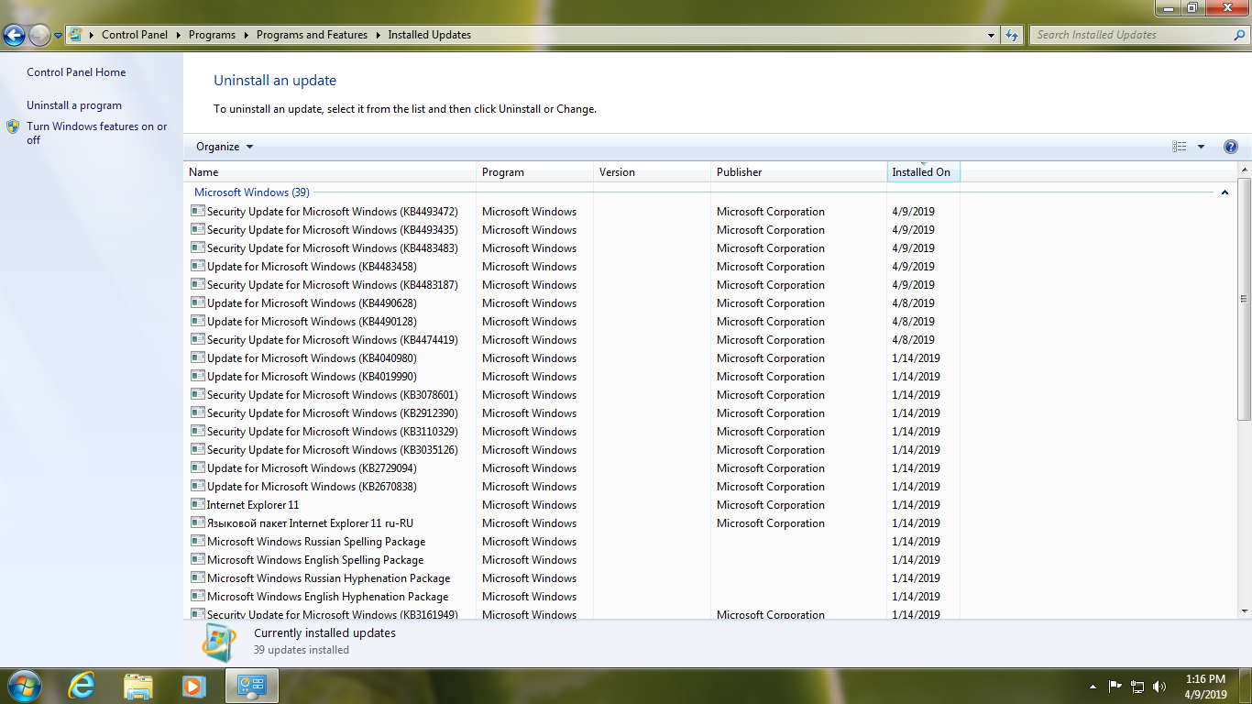The height and width of the screenshot is (704, 1252).
Task: Click the address bar refresh icon
Action: pos(1012,35)
